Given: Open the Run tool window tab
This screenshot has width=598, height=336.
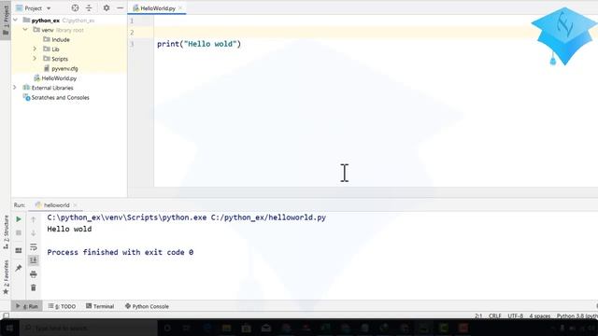Looking at the screenshot, I should click(27, 306).
